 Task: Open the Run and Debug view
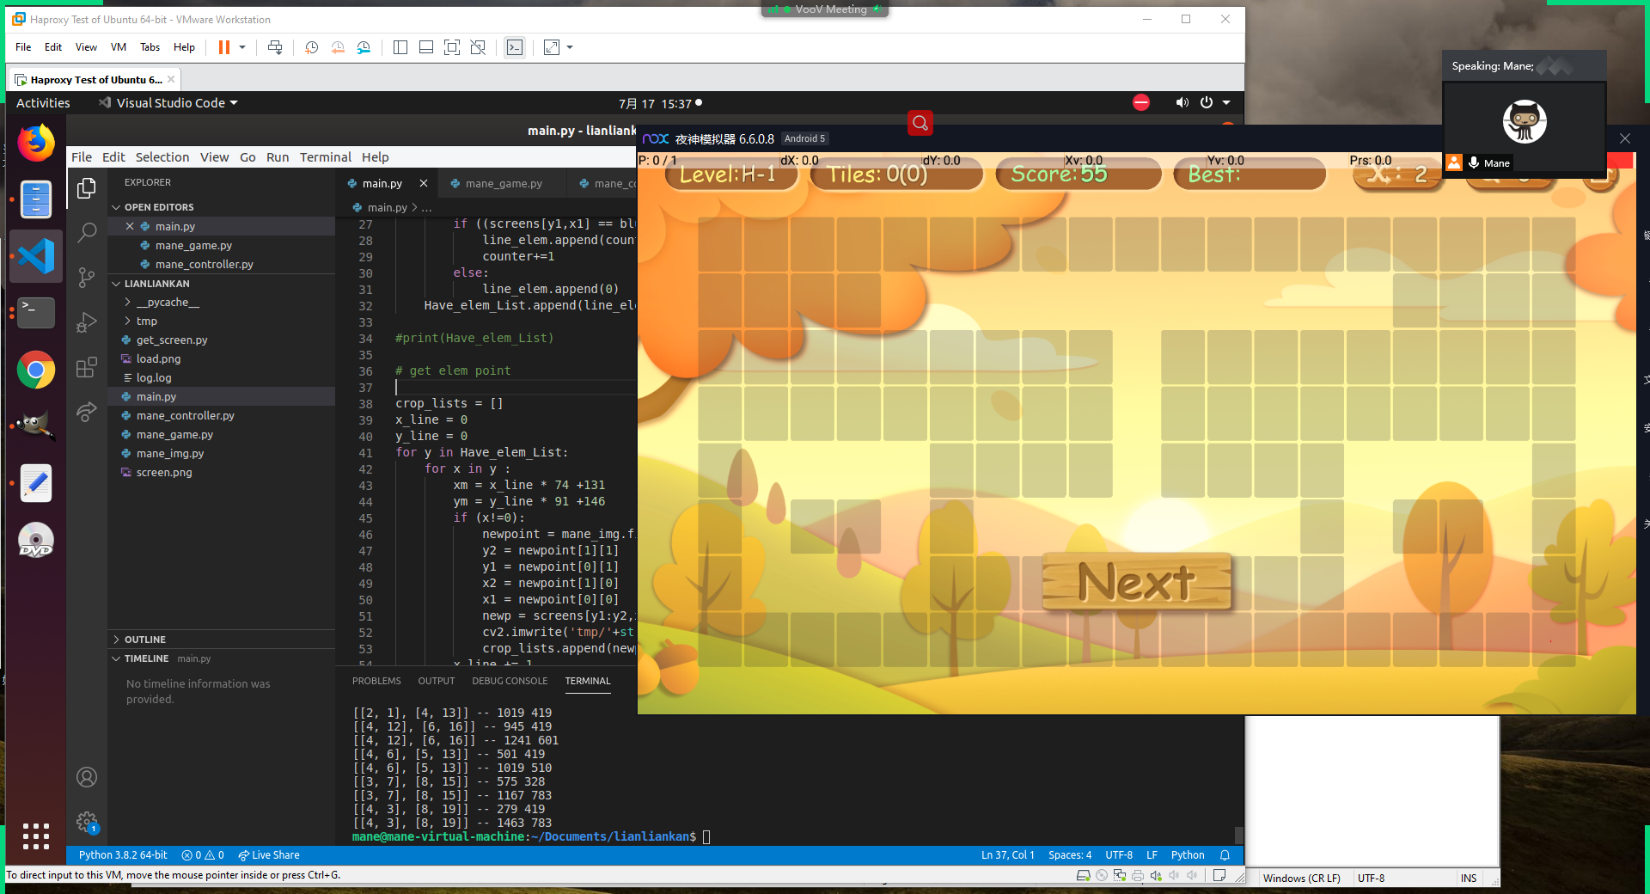point(86,322)
